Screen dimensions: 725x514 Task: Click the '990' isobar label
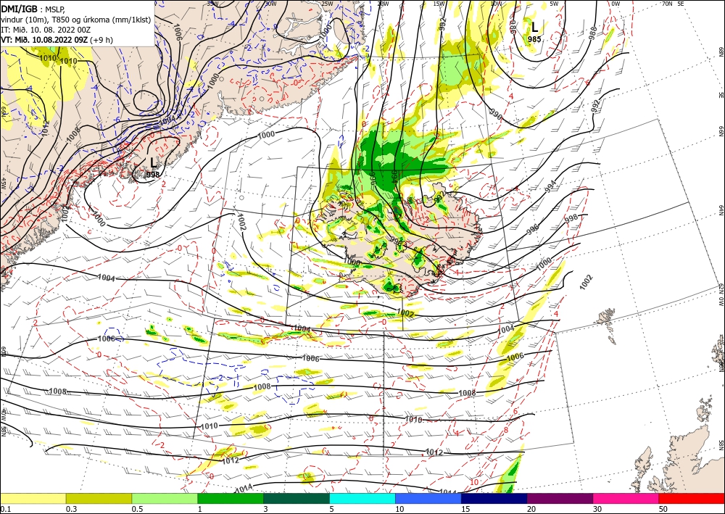coord(495,114)
